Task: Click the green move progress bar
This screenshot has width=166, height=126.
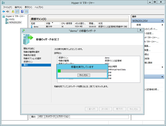Action: 82,71
